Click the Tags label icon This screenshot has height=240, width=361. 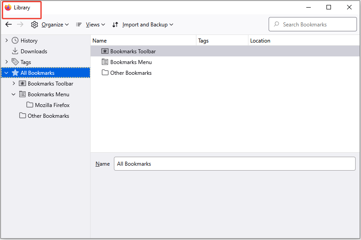click(x=15, y=62)
